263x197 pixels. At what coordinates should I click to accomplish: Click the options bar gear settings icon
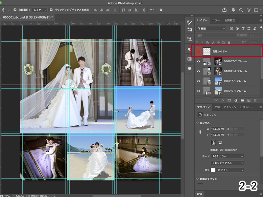coord(161,10)
